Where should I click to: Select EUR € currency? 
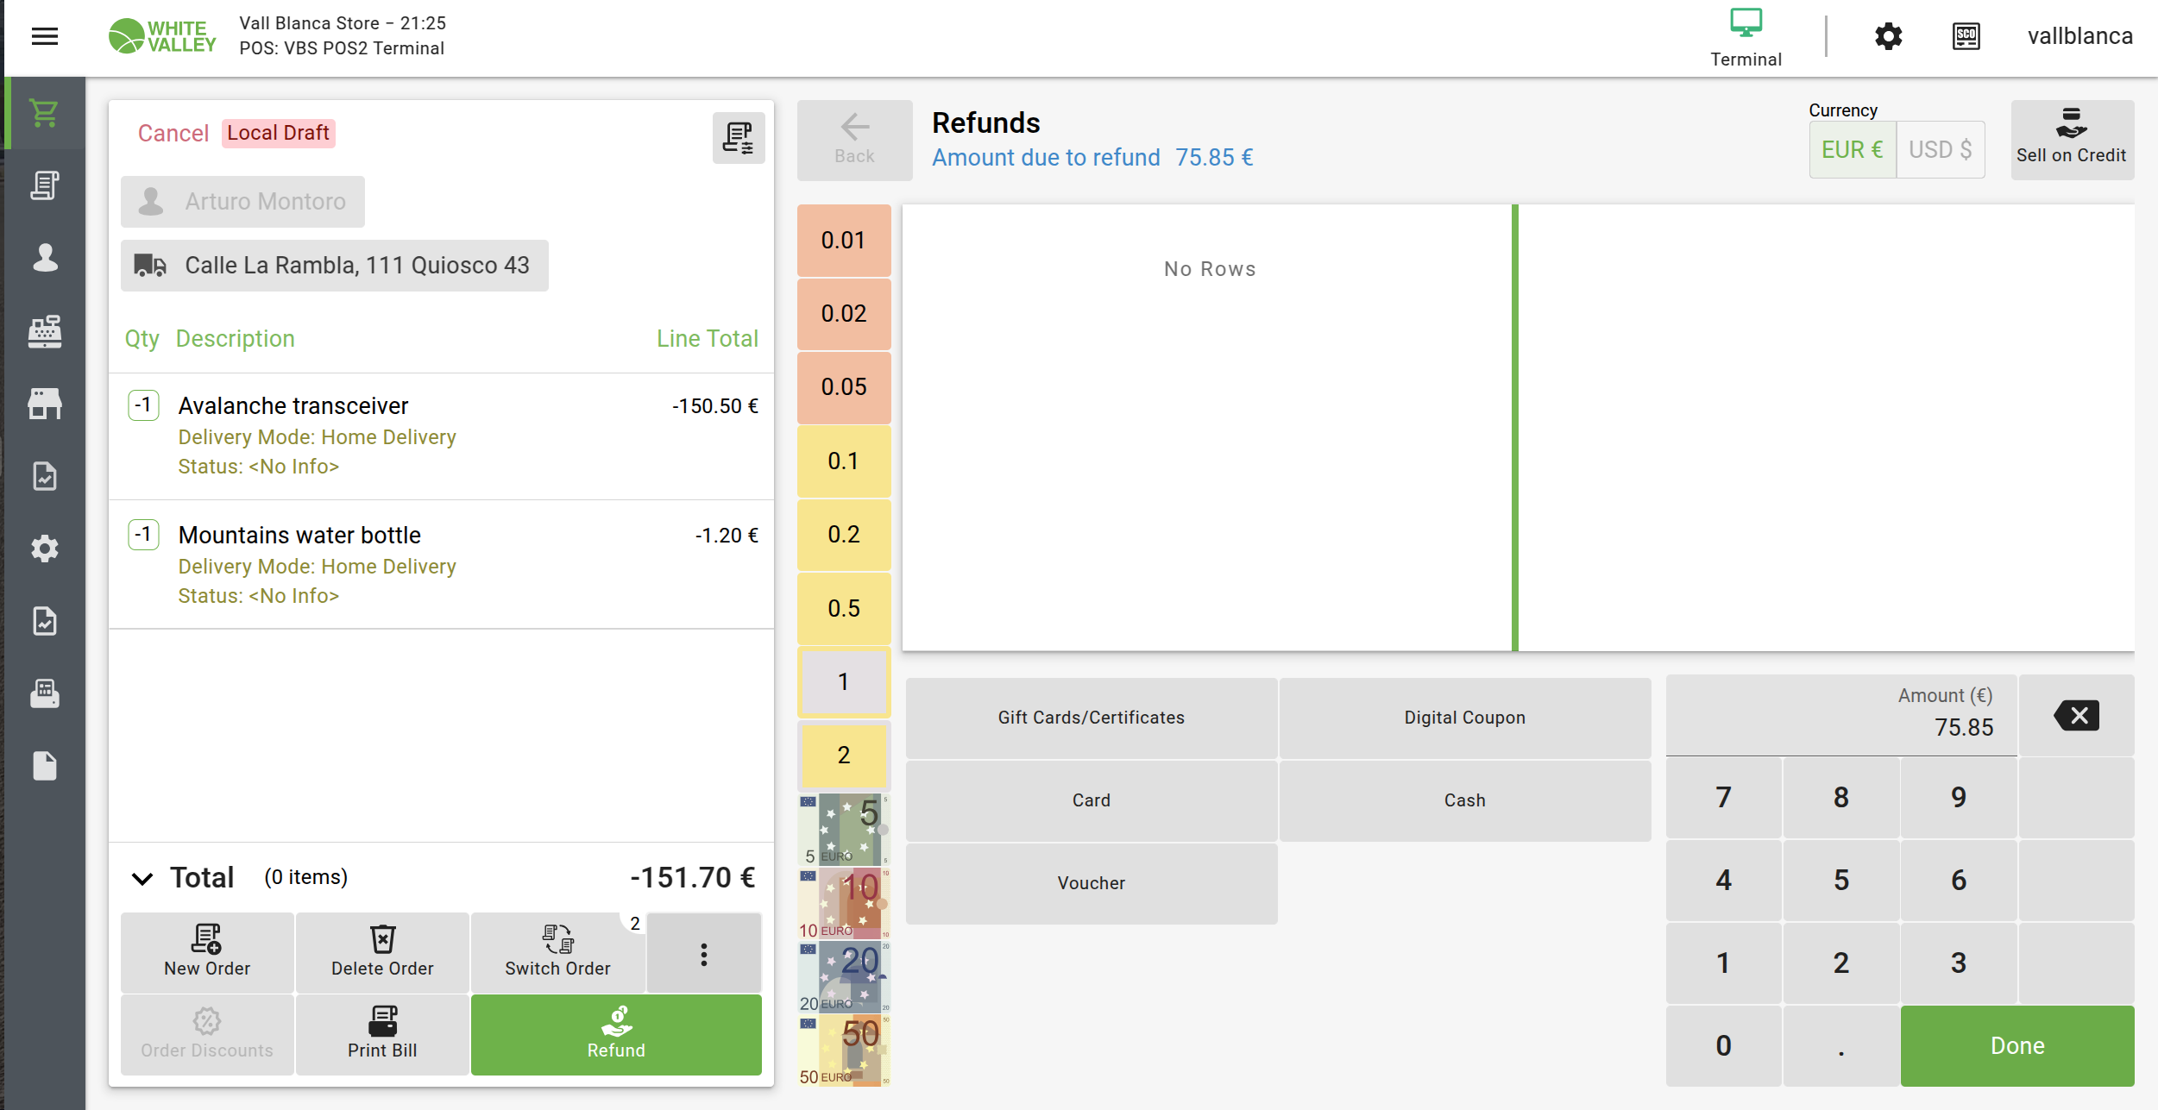[1852, 150]
